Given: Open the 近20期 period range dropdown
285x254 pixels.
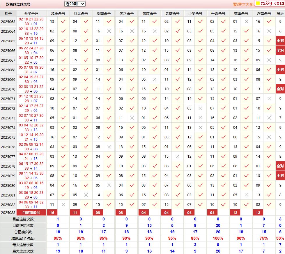Looking at the screenshot, I should (75, 4).
